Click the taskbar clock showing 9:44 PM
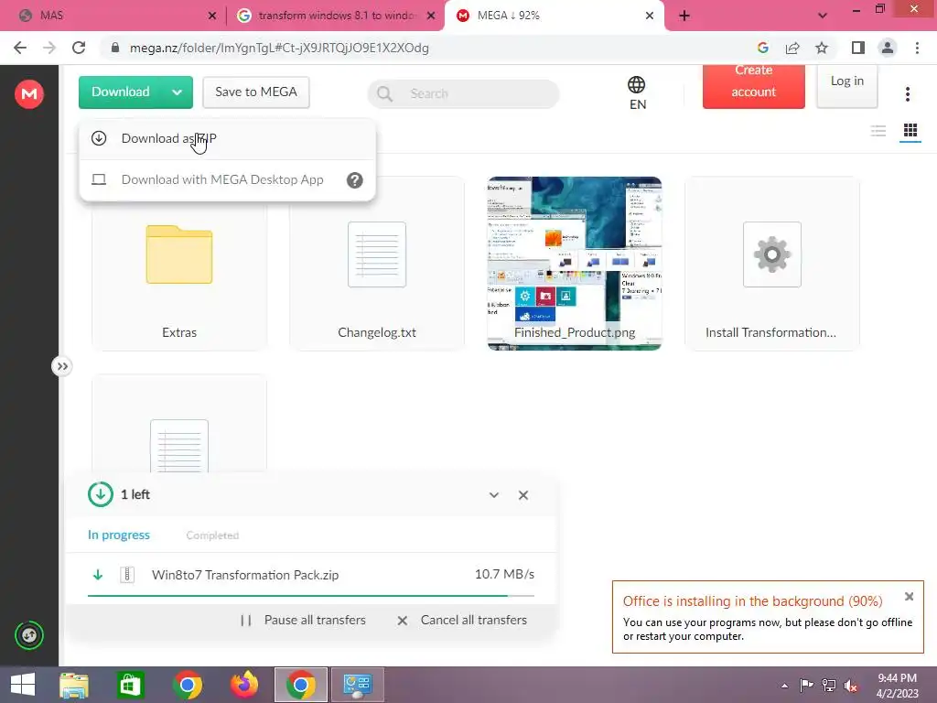Image resolution: width=937 pixels, height=703 pixels. 897,686
